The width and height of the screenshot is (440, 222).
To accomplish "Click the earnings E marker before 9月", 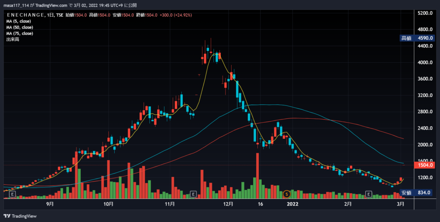I will click(x=12, y=194).
